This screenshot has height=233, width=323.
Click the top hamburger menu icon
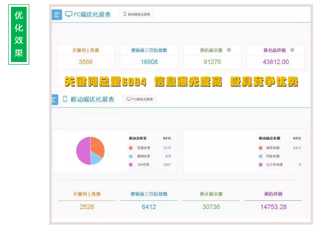[x=57, y=15]
